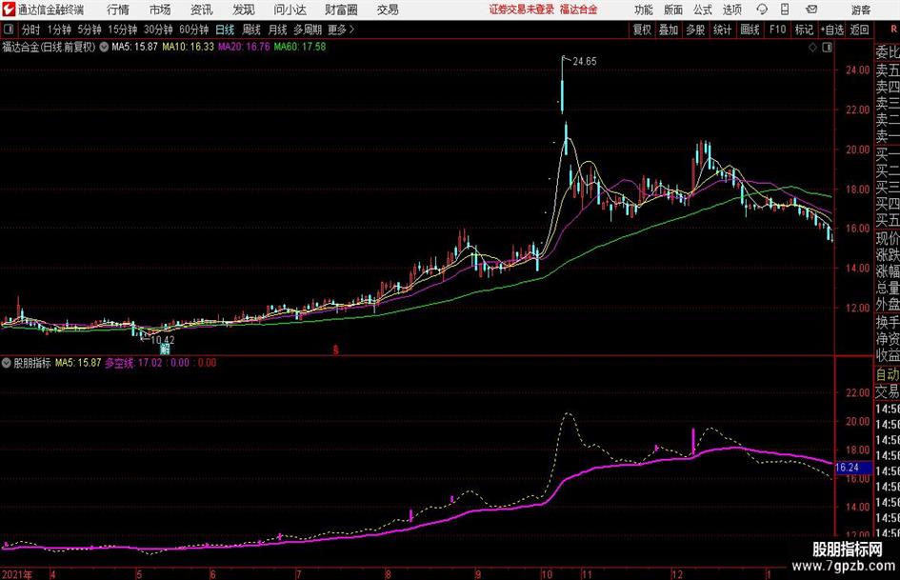Click the MA5: 15.87 main chart value
900x580 pixels.
[134, 47]
